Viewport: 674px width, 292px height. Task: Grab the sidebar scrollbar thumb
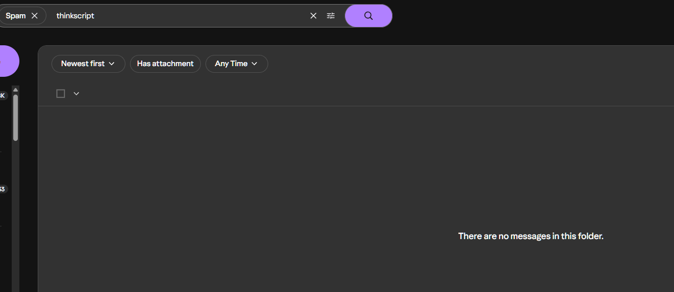click(15, 117)
